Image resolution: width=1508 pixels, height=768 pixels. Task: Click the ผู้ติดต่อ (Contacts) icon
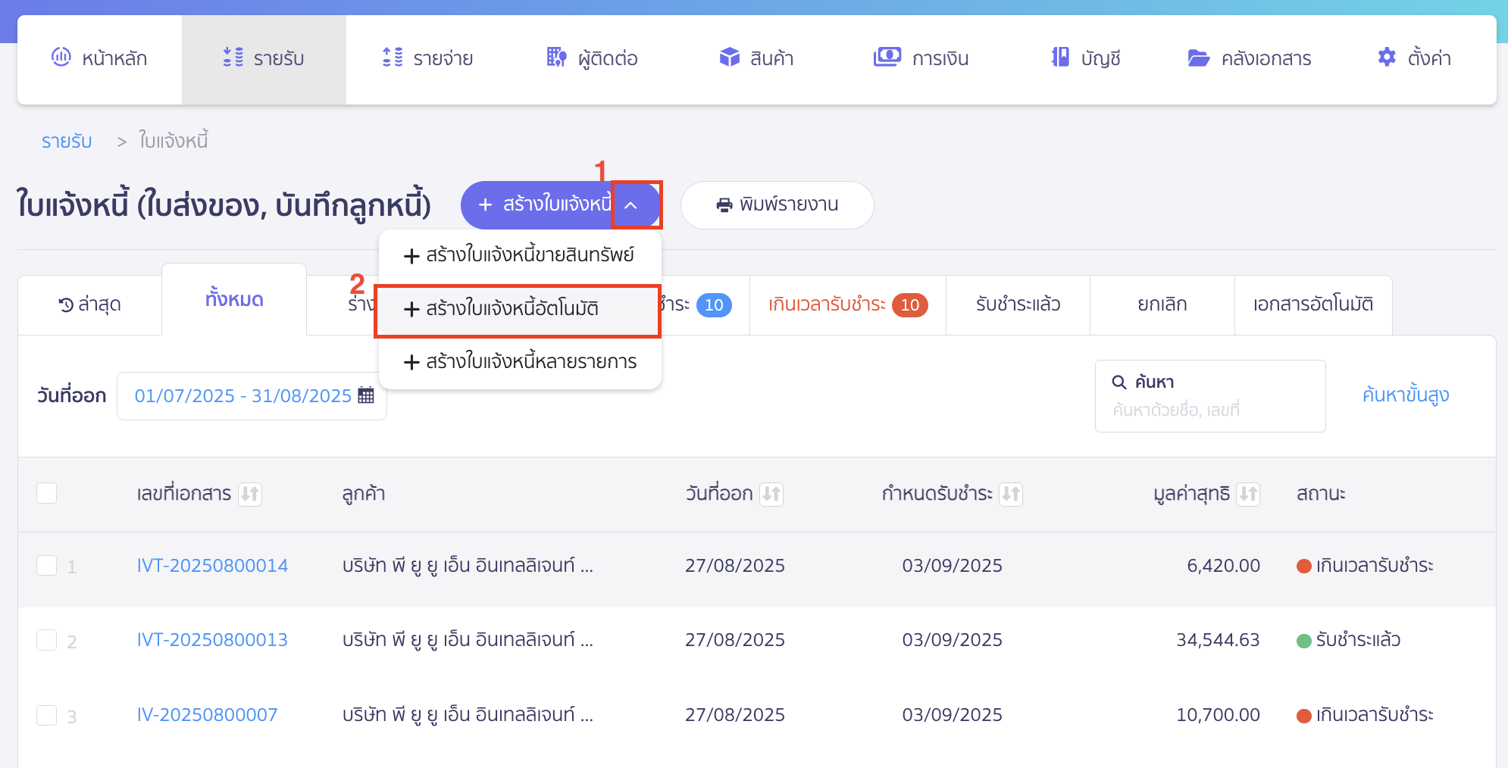pyautogui.click(x=555, y=57)
